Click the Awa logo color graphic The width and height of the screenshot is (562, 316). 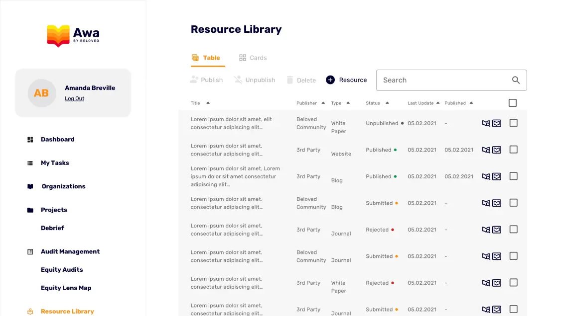click(58, 35)
